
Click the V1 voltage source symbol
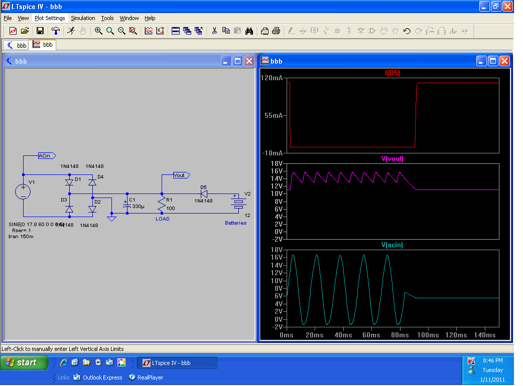coord(23,192)
